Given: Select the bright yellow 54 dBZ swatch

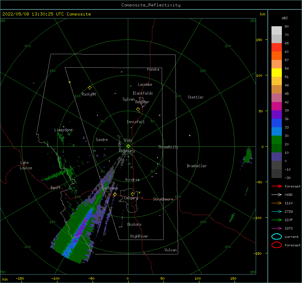Looking at the screenshot, I should point(276,72).
